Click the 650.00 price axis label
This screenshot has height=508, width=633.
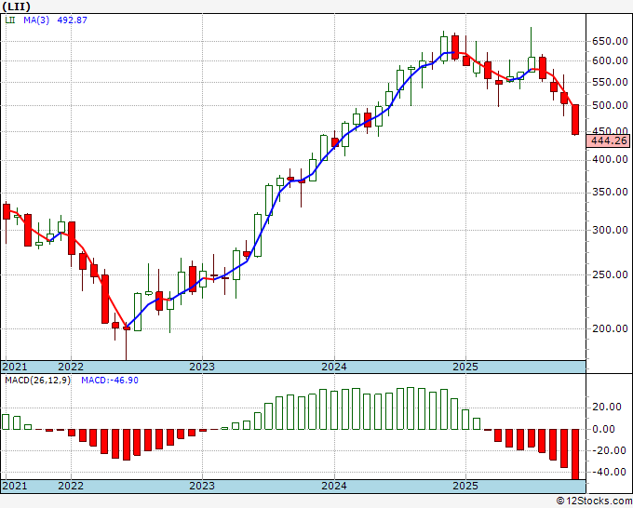point(610,41)
